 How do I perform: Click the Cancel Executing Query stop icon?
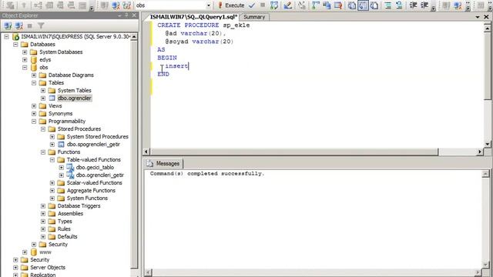point(263,5)
